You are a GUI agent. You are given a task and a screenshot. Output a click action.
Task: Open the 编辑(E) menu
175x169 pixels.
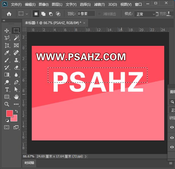(30, 5)
